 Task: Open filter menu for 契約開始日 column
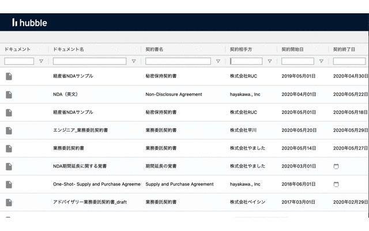coord(321,61)
